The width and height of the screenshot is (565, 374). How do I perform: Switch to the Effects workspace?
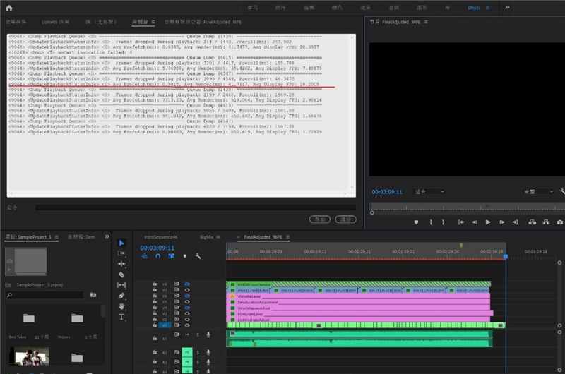pyautogui.click(x=474, y=8)
